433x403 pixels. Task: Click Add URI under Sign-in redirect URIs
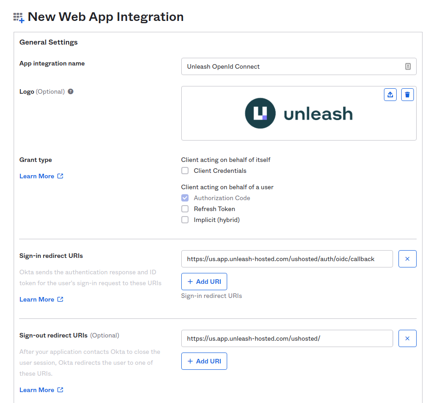(x=204, y=281)
